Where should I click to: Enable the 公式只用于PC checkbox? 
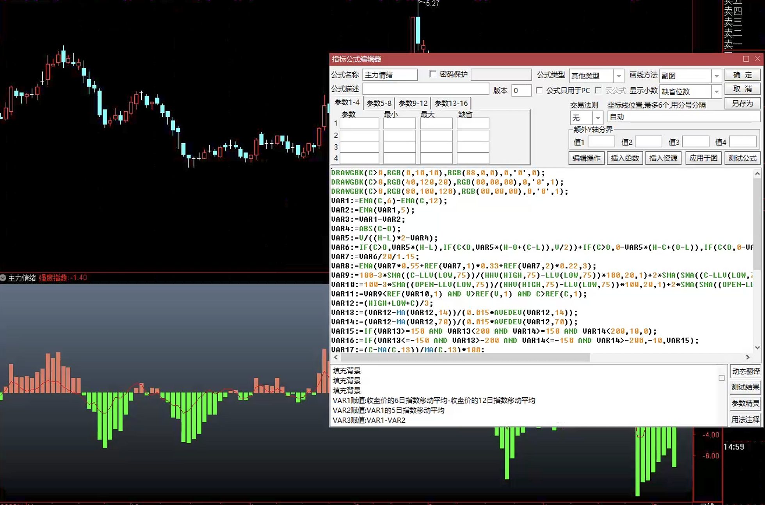[x=539, y=91]
